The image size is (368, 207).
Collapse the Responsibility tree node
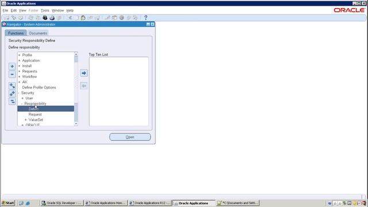[22, 103]
